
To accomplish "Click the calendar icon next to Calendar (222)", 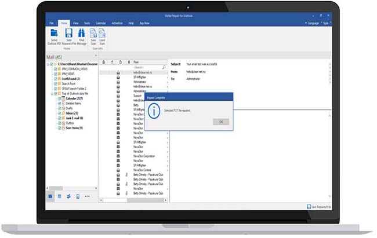I will (x=63, y=98).
